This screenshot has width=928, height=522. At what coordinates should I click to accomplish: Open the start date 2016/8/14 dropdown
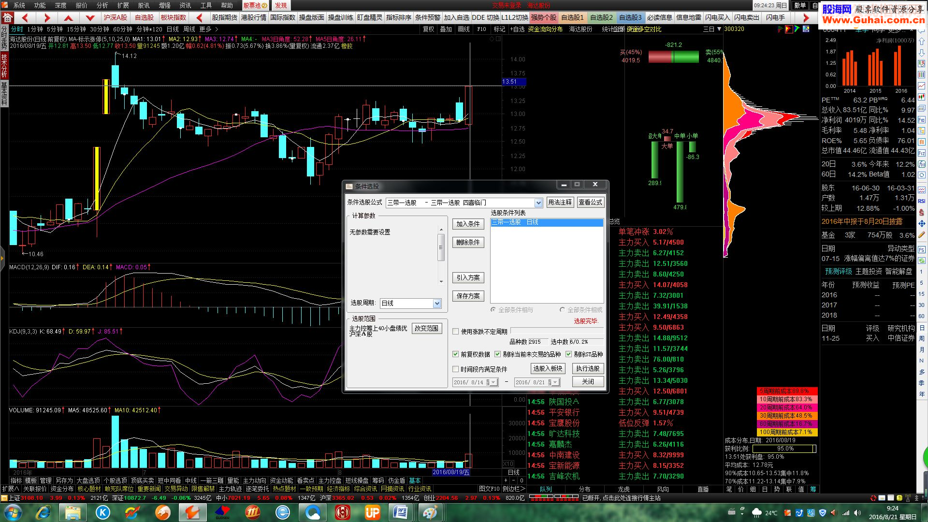tap(493, 382)
